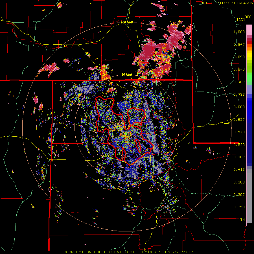This screenshot has height=254, width=254.
Task: Click the "0.840" scale value
Action: (239, 69)
